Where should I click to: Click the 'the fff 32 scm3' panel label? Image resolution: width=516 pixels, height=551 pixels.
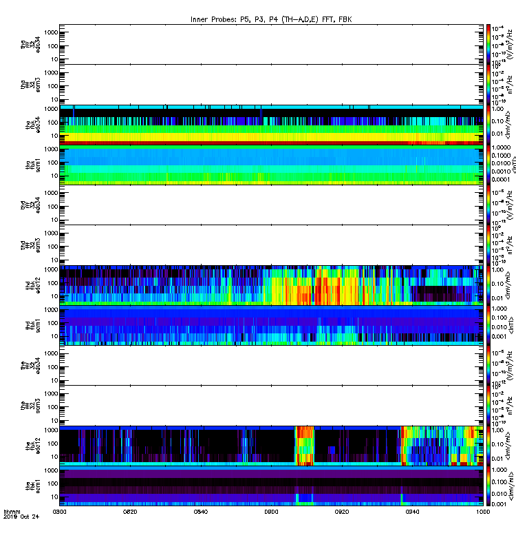tap(30, 406)
